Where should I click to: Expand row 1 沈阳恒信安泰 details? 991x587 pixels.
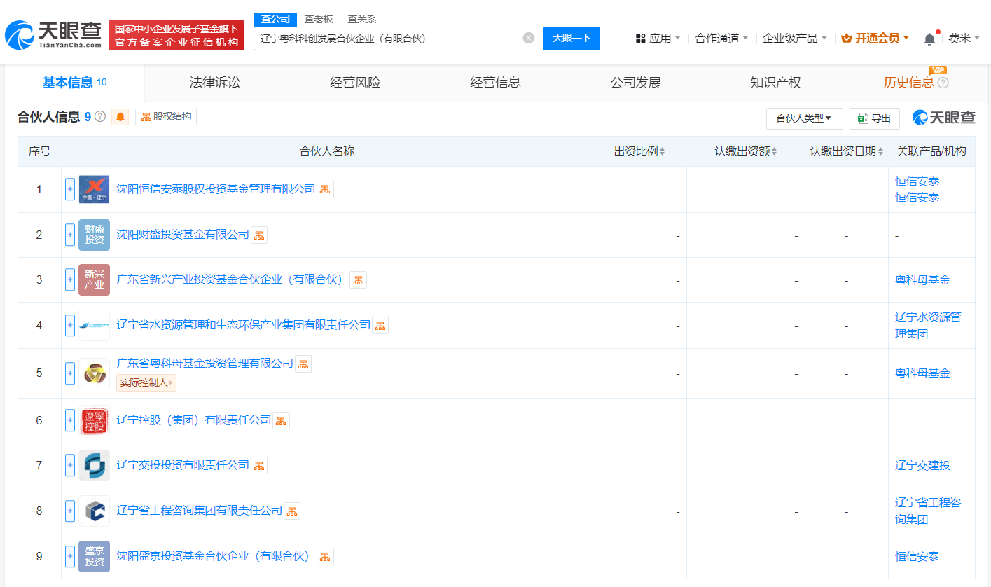[x=70, y=189]
